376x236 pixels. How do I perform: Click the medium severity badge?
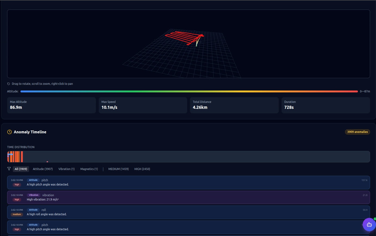coord(17,214)
